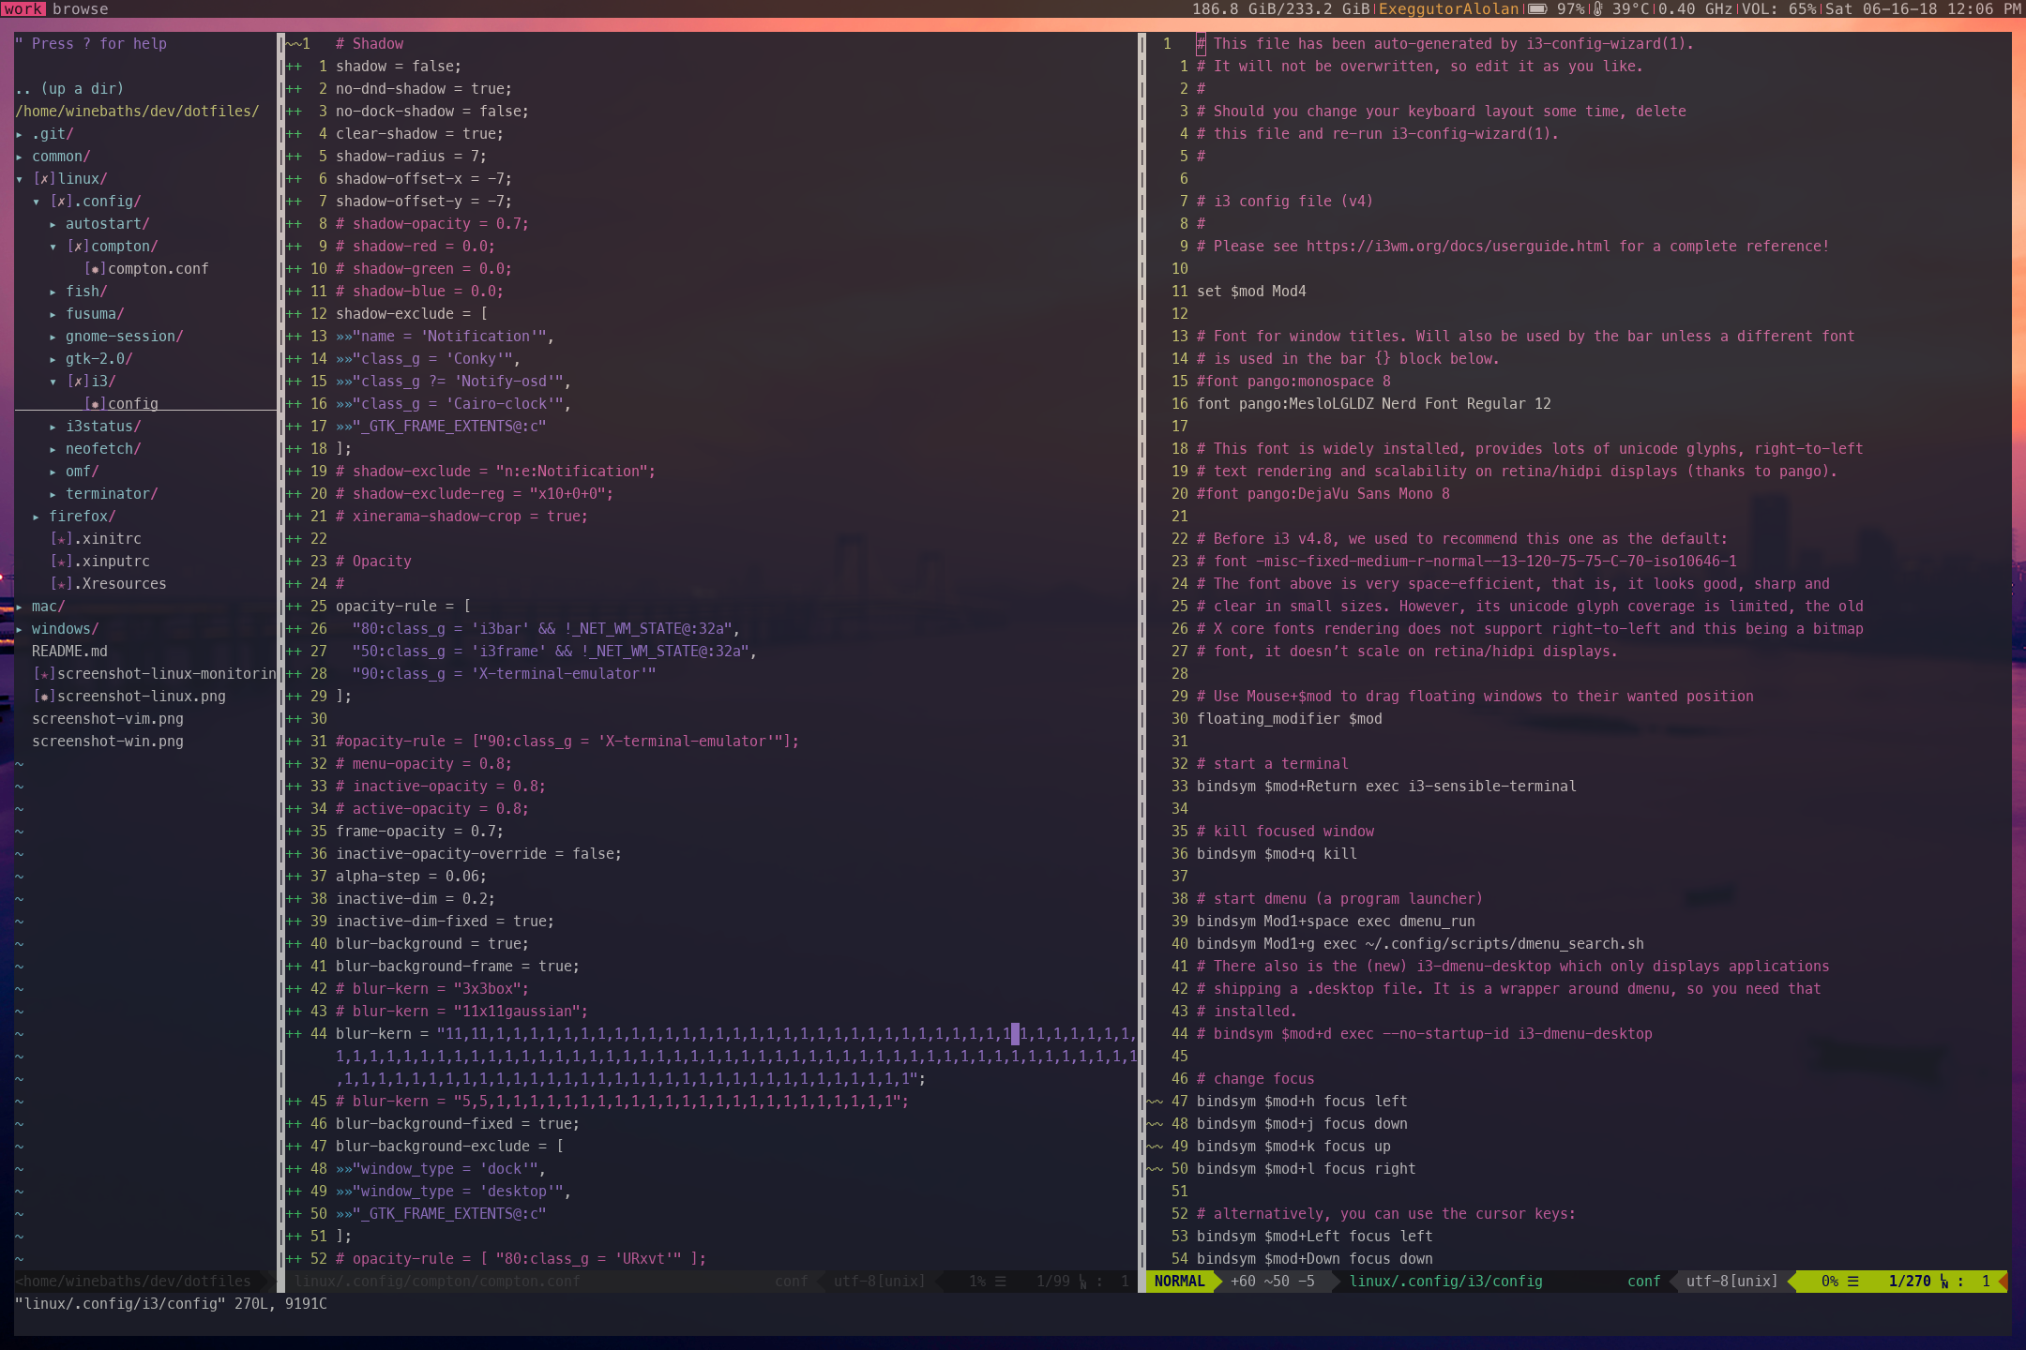Image resolution: width=2026 pixels, height=1350 pixels.
Task: Click the hamburger lines icon after 0%
Action: 1853,1282
